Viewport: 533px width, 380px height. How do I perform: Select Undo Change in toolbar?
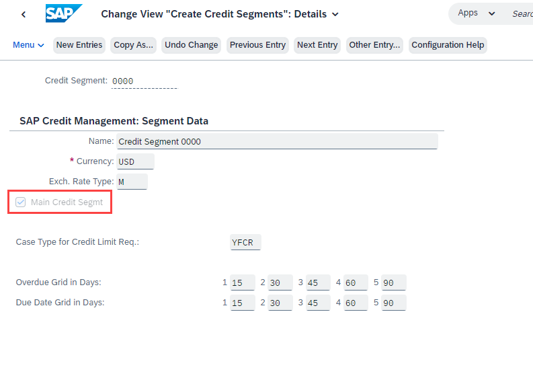191,45
